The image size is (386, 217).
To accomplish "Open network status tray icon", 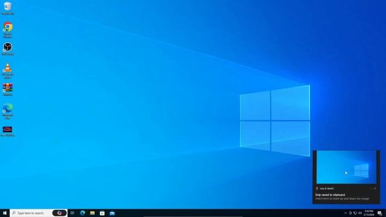I will click(355, 213).
